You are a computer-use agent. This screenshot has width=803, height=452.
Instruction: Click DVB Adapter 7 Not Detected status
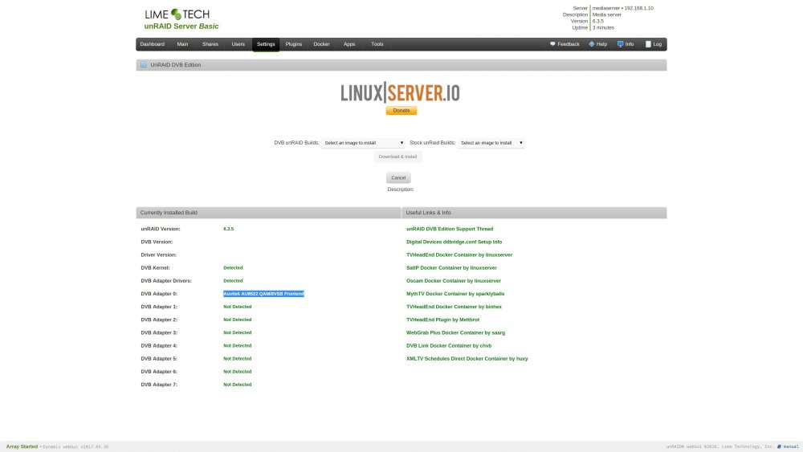coord(237,385)
